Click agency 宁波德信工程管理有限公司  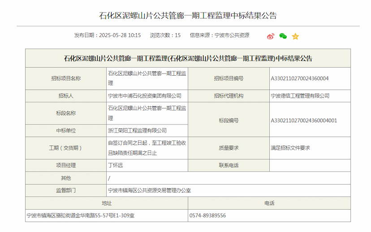click(300, 96)
